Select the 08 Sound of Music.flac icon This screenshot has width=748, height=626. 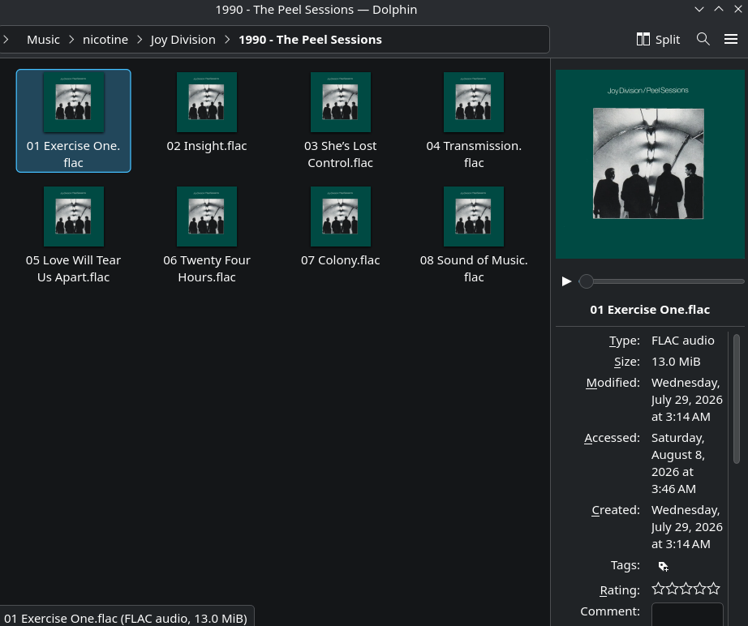click(x=474, y=217)
